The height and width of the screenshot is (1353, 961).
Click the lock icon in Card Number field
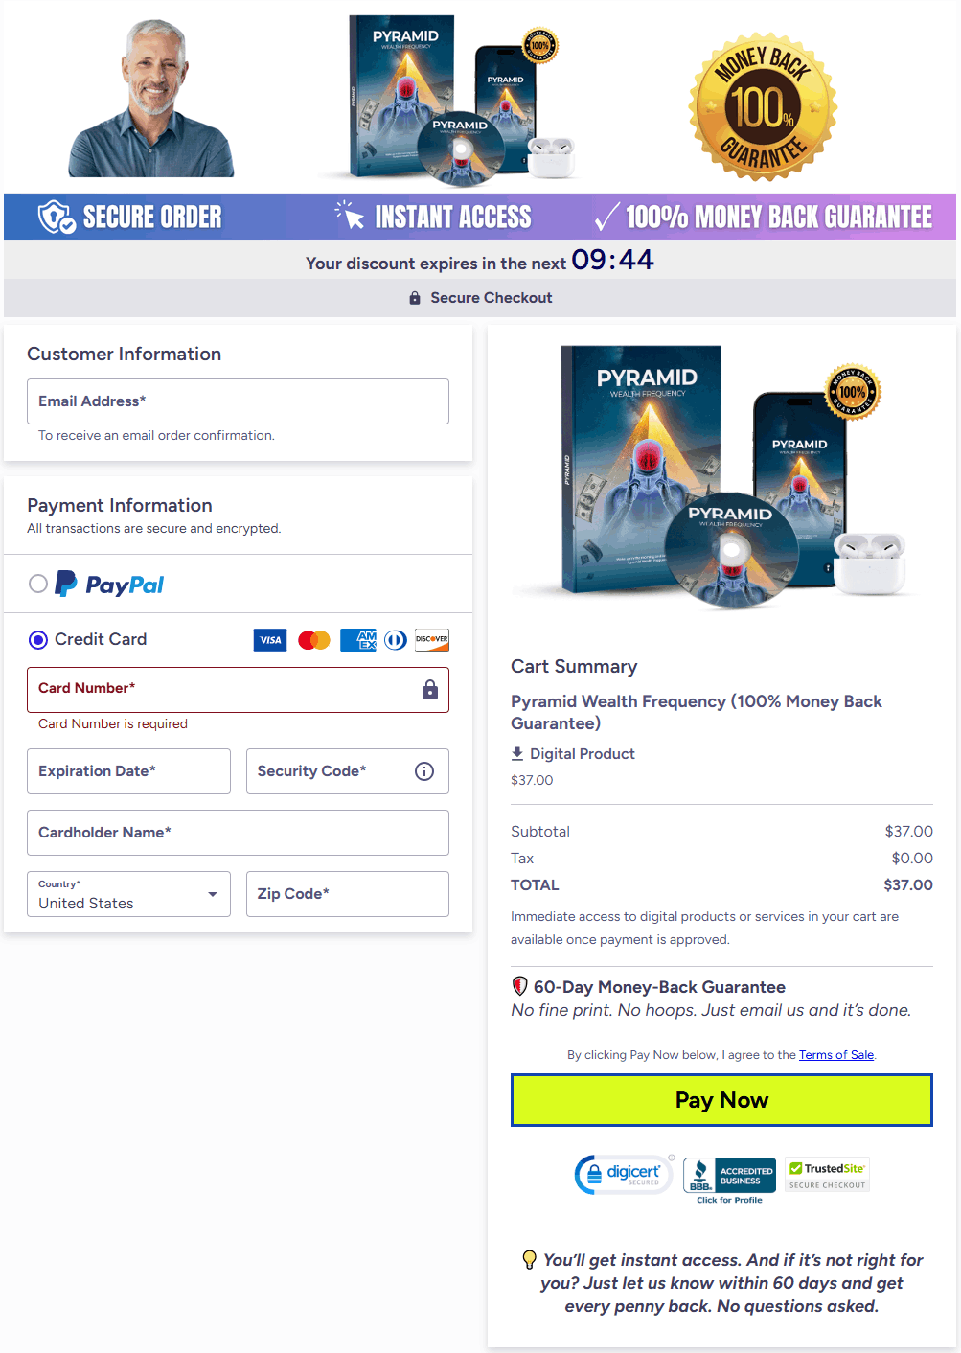430,689
